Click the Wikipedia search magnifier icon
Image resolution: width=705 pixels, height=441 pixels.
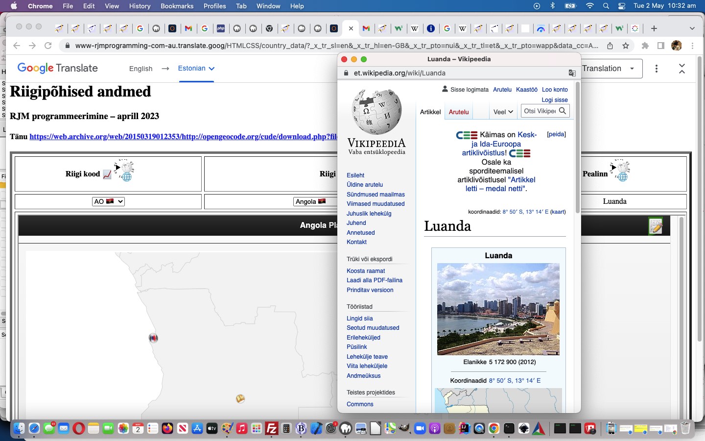coord(563,111)
